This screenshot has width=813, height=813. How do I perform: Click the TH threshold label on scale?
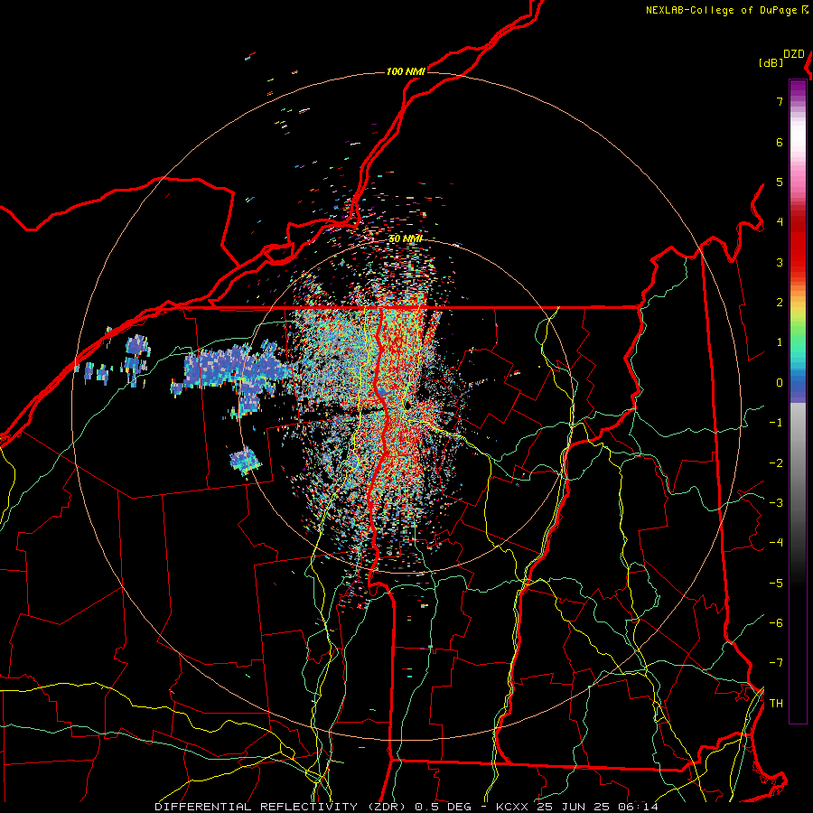776,704
